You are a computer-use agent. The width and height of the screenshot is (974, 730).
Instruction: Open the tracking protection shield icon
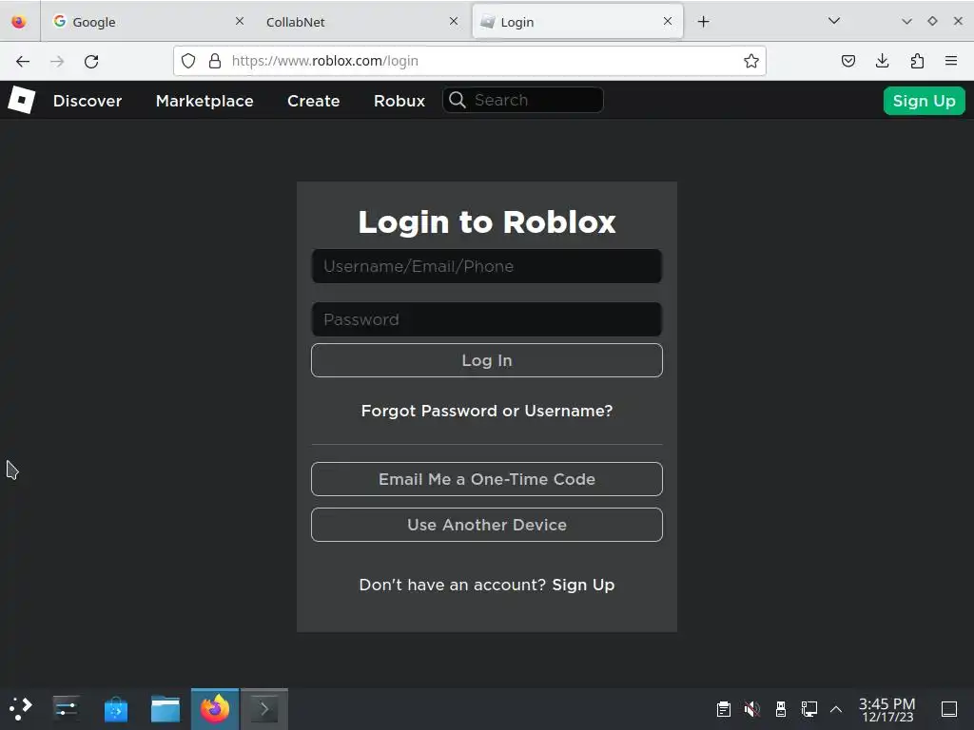coord(188,61)
